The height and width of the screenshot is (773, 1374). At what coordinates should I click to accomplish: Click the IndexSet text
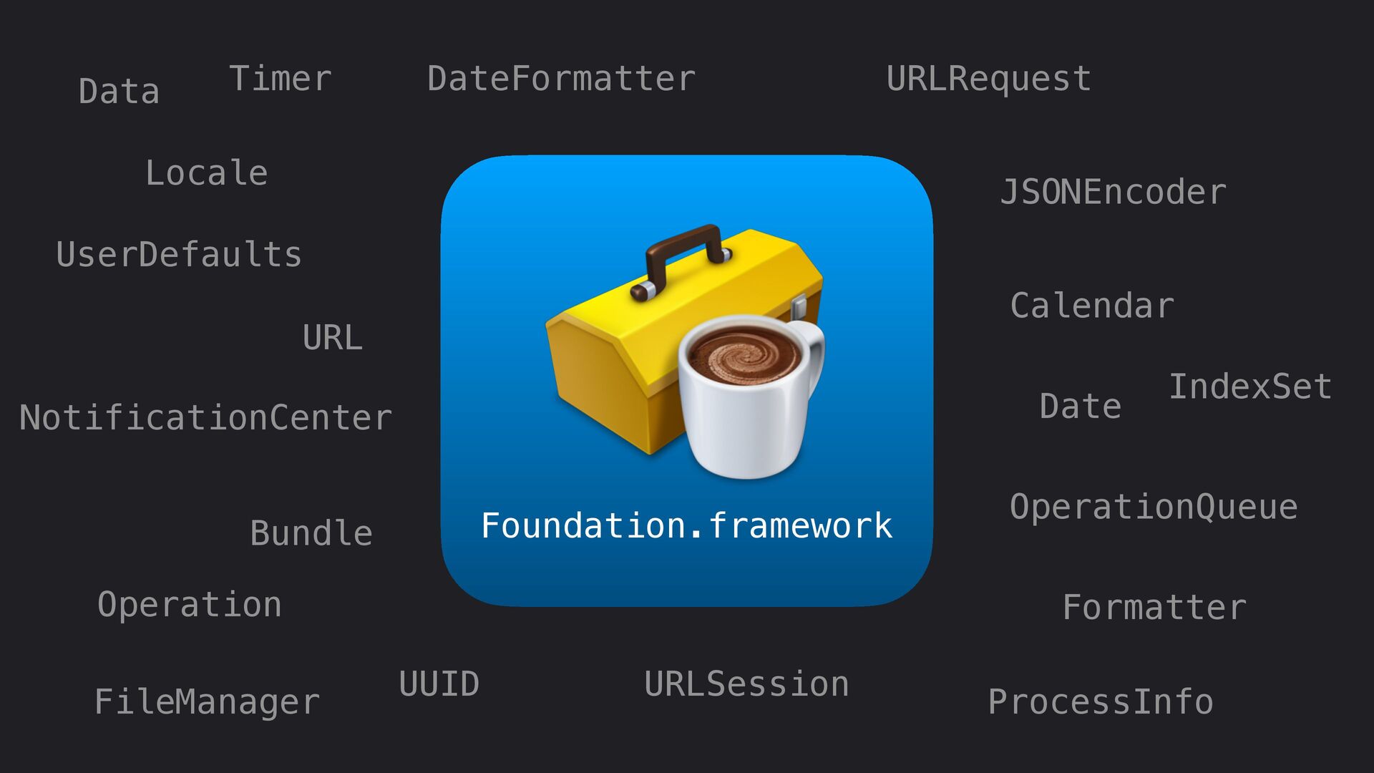(x=1250, y=386)
